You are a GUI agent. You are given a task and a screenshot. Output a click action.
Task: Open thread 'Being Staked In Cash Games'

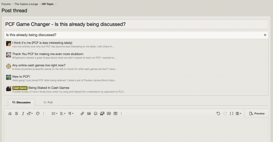point(49,88)
